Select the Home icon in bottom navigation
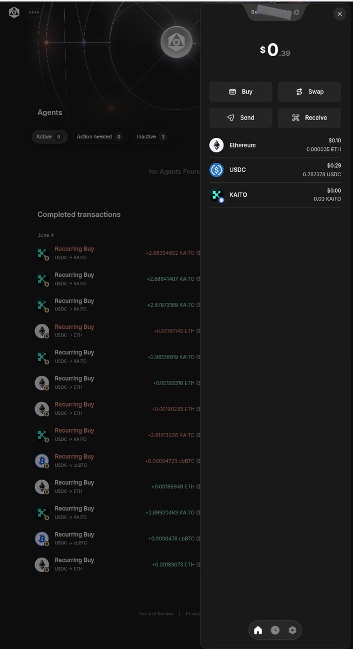 [258, 630]
